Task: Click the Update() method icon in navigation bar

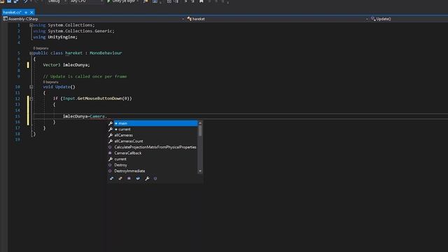Action: tap(373, 19)
